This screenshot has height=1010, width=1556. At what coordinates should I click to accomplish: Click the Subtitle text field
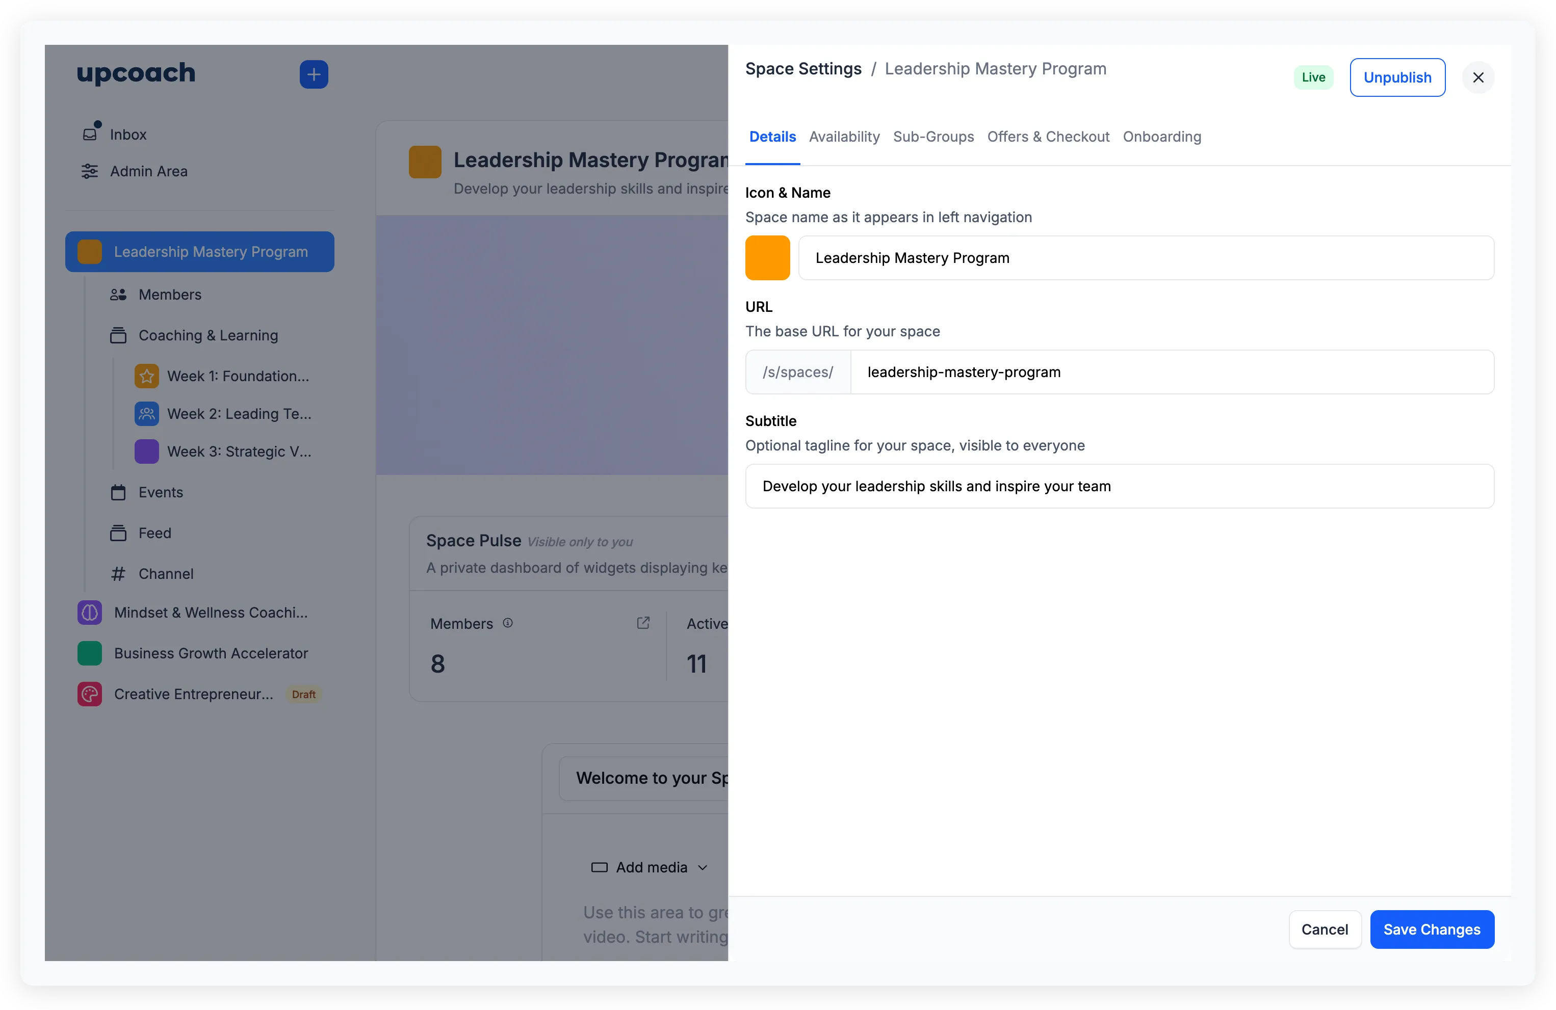coord(1119,486)
